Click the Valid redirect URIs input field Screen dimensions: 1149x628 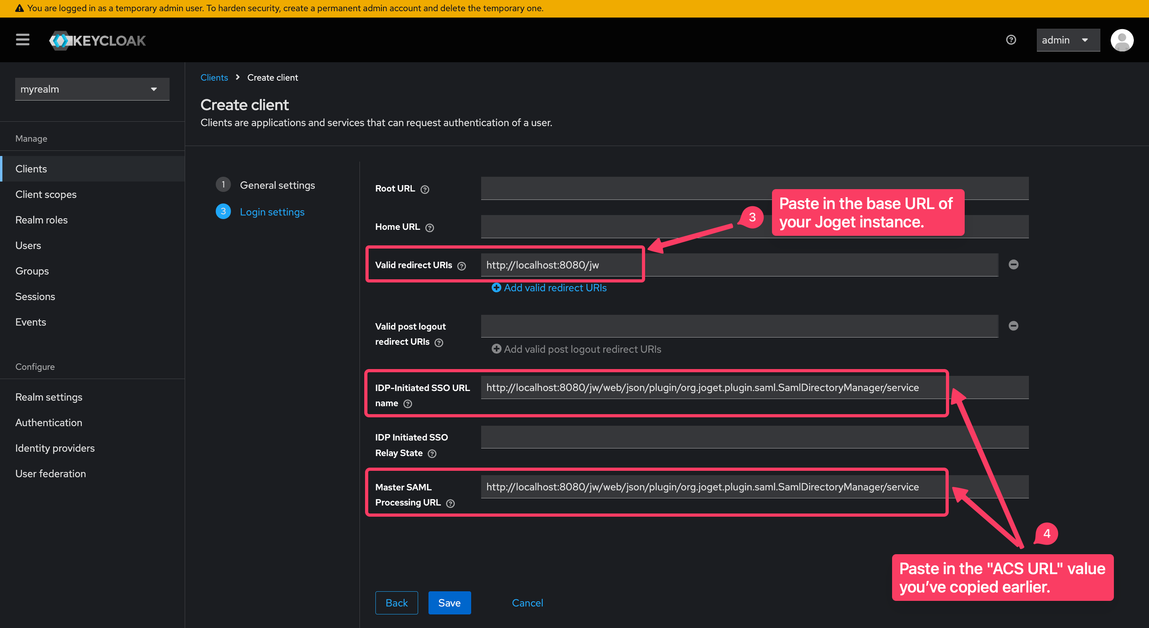[x=739, y=265]
